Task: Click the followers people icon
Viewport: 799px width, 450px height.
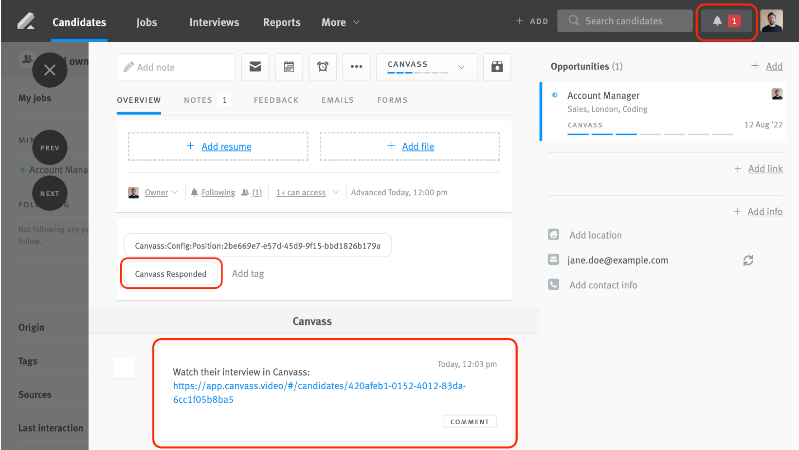Action: pyautogui.click(x=245, y=192)
